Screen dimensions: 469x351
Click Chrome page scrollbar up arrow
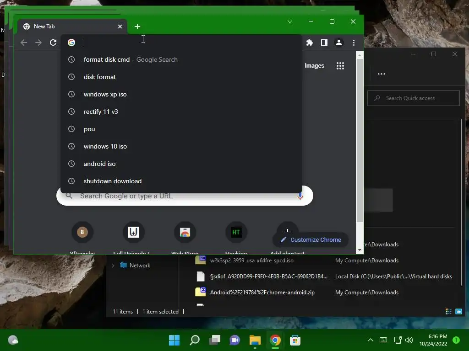[360, 55]
